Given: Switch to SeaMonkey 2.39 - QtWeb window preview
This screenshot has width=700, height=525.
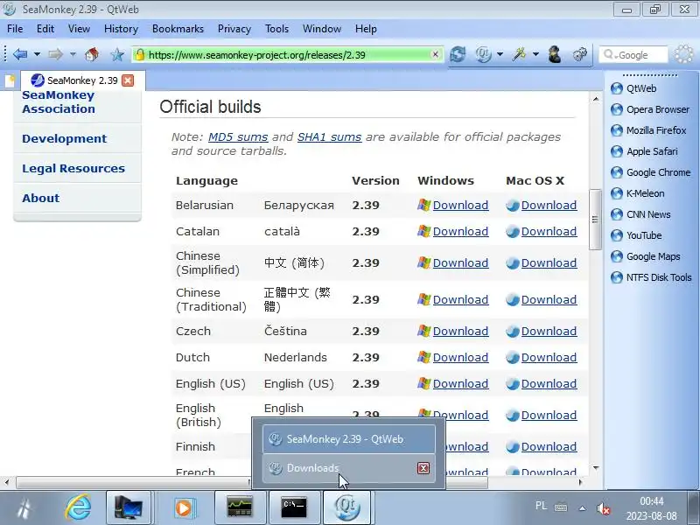Looking at the screenshot, I should [x=348, y=439].
